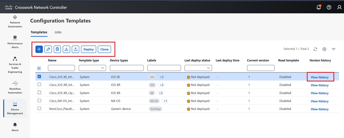Open table settings gear icon
The width and height of the screenshot is (344, 138).
(x=324, y=49)
